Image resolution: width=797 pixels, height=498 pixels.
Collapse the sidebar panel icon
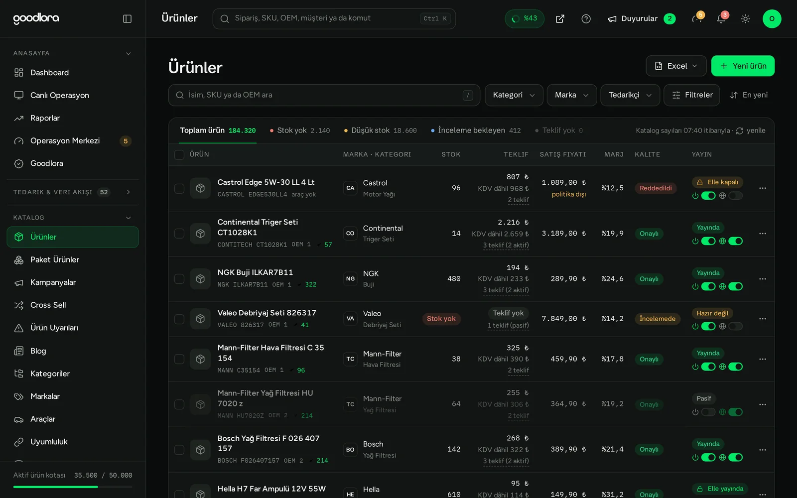point(127,18)
